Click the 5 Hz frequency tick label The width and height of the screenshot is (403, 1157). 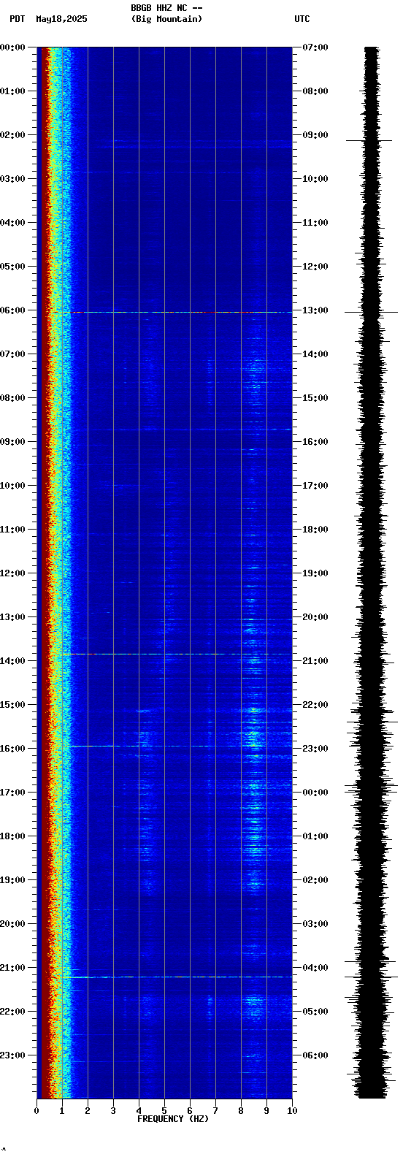(x=164, y=1111)
